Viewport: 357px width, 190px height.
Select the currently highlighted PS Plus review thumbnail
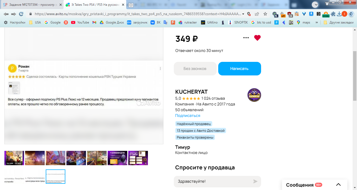[55, 177]
